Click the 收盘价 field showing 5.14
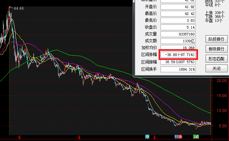 (x=180, y=27)
